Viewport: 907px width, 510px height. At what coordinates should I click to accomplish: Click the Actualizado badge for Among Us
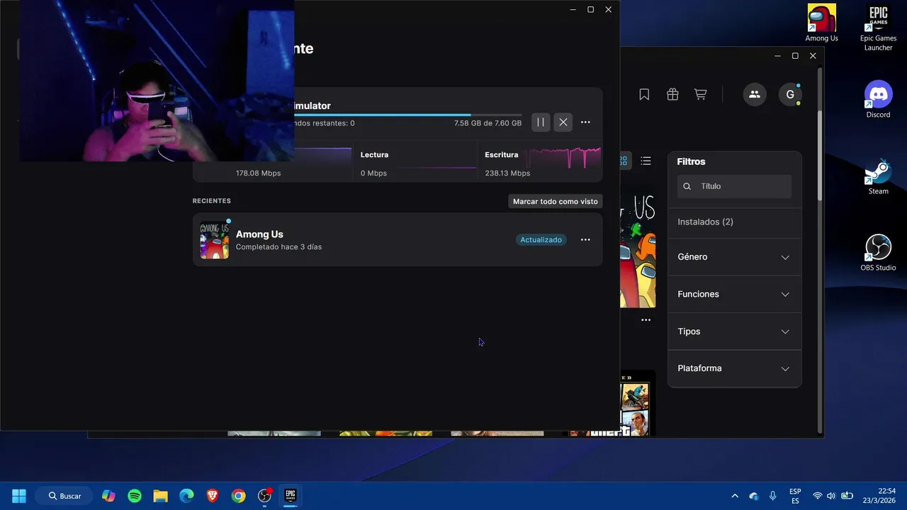[541, 239]
